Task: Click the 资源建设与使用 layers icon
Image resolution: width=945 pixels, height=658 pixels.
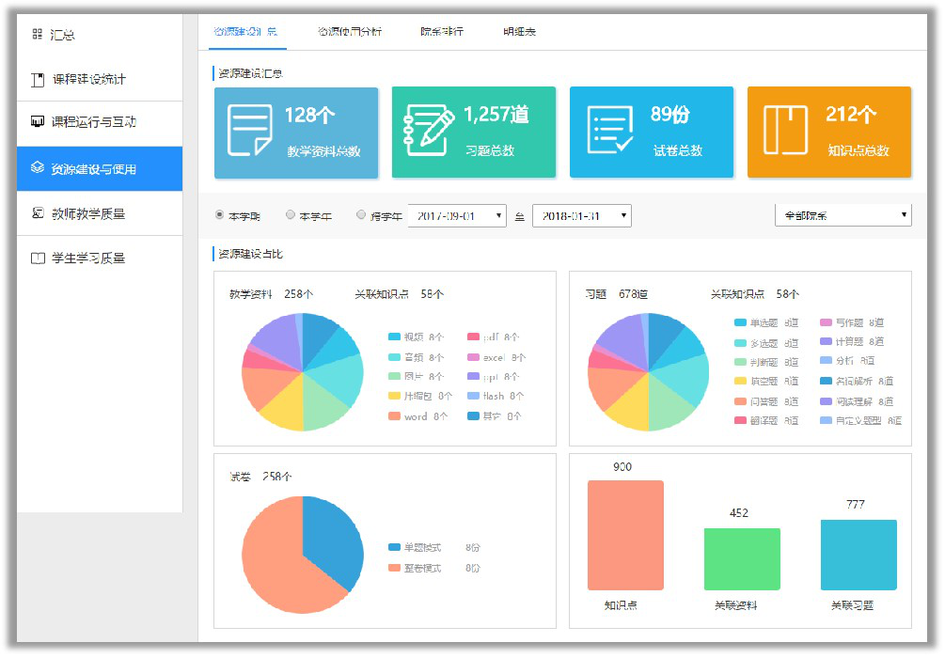Action: (38, 168)
